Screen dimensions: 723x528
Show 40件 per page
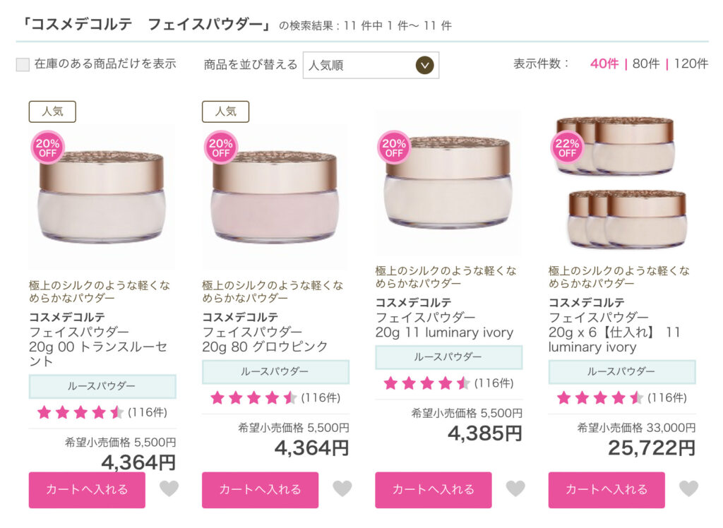(604, 64)
